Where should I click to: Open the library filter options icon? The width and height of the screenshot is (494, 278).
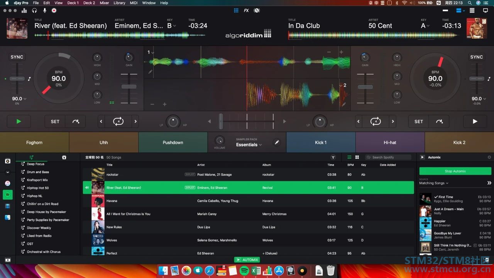click(333, 157)
